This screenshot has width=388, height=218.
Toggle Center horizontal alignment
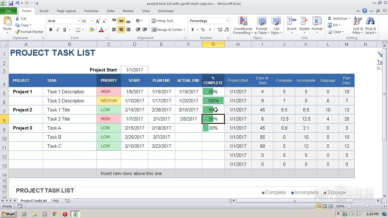(121, 30)
